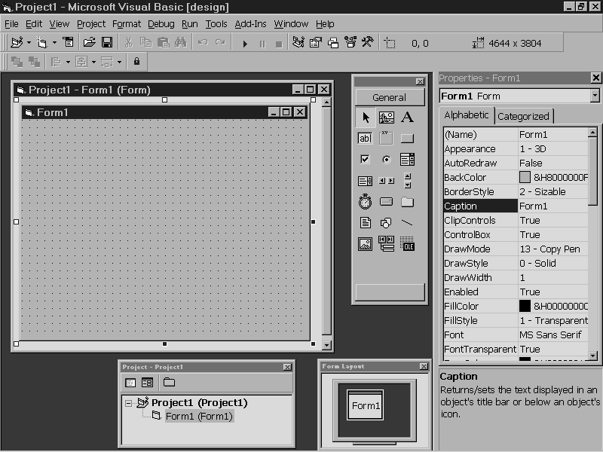Click the FillColor black swatch

525,306
